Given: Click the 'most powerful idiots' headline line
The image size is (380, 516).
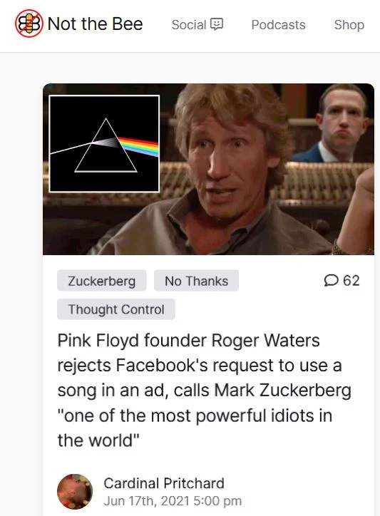Looking at the screenshot, I should tap(195, 416).
